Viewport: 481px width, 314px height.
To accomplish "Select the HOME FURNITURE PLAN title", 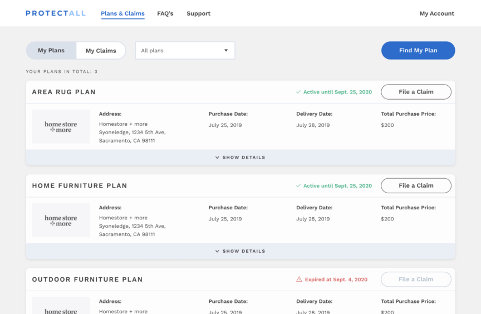I will (80, 186).
